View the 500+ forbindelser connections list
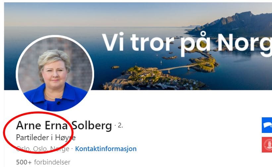This screenshot has height=167, width=272. point(43,162)
